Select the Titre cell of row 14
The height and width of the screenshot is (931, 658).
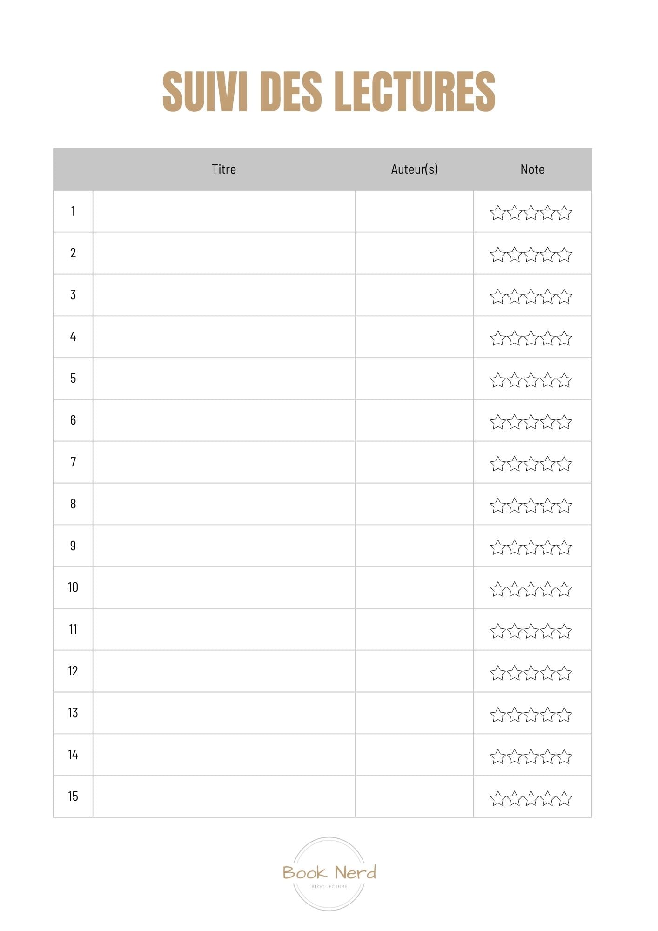pyautogui.click(x=224, y=755)
